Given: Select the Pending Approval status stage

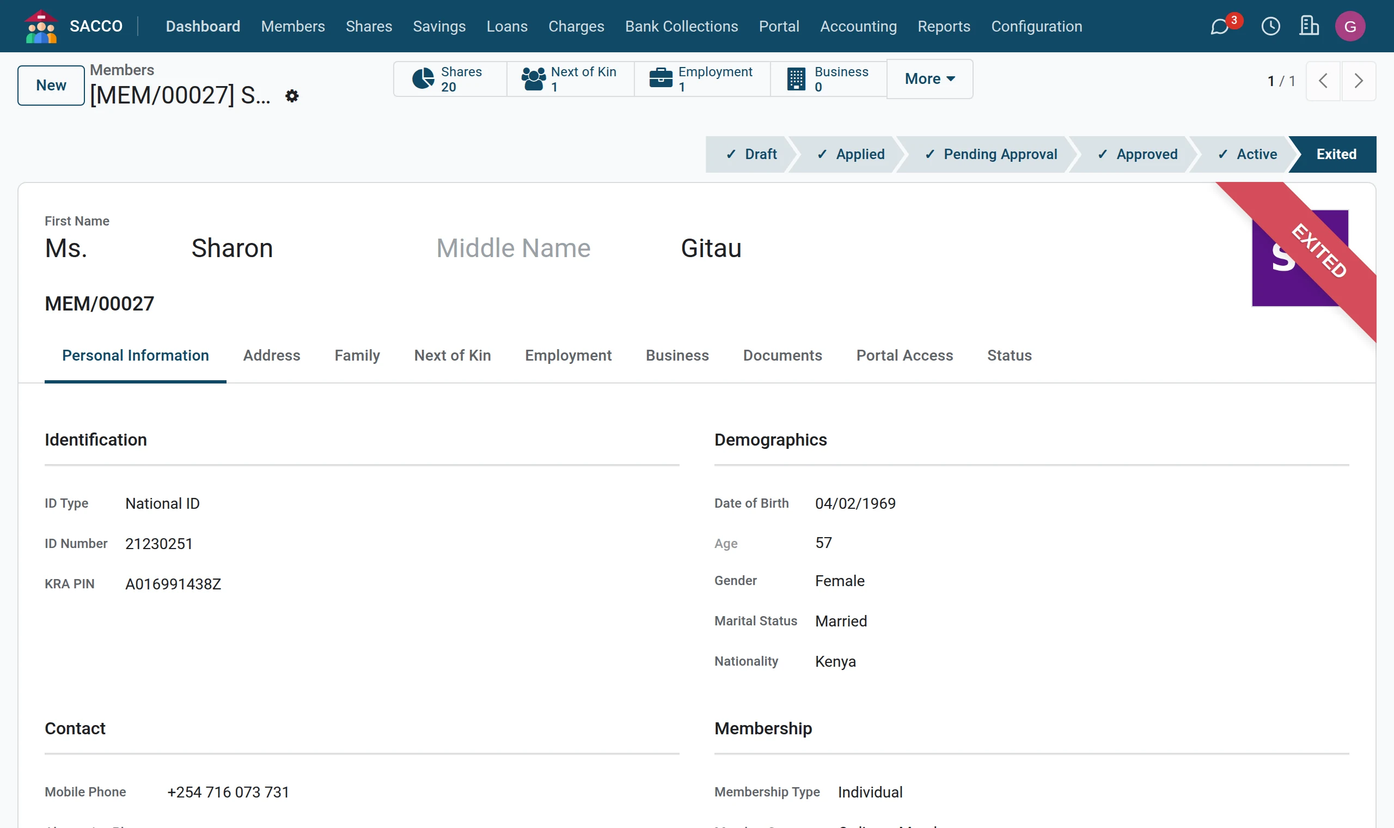Looking at the screenshot, I should (x=991, y=154).
